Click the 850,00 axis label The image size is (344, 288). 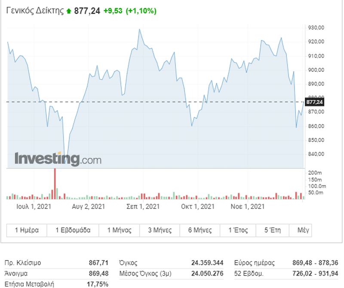(x=316, y=140)
